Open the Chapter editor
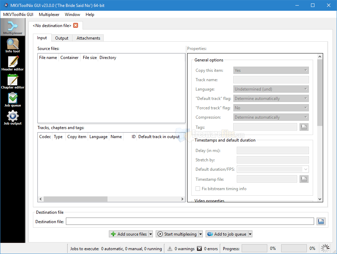The width and height of the screenshot is (337, 254). click(13, 81)
